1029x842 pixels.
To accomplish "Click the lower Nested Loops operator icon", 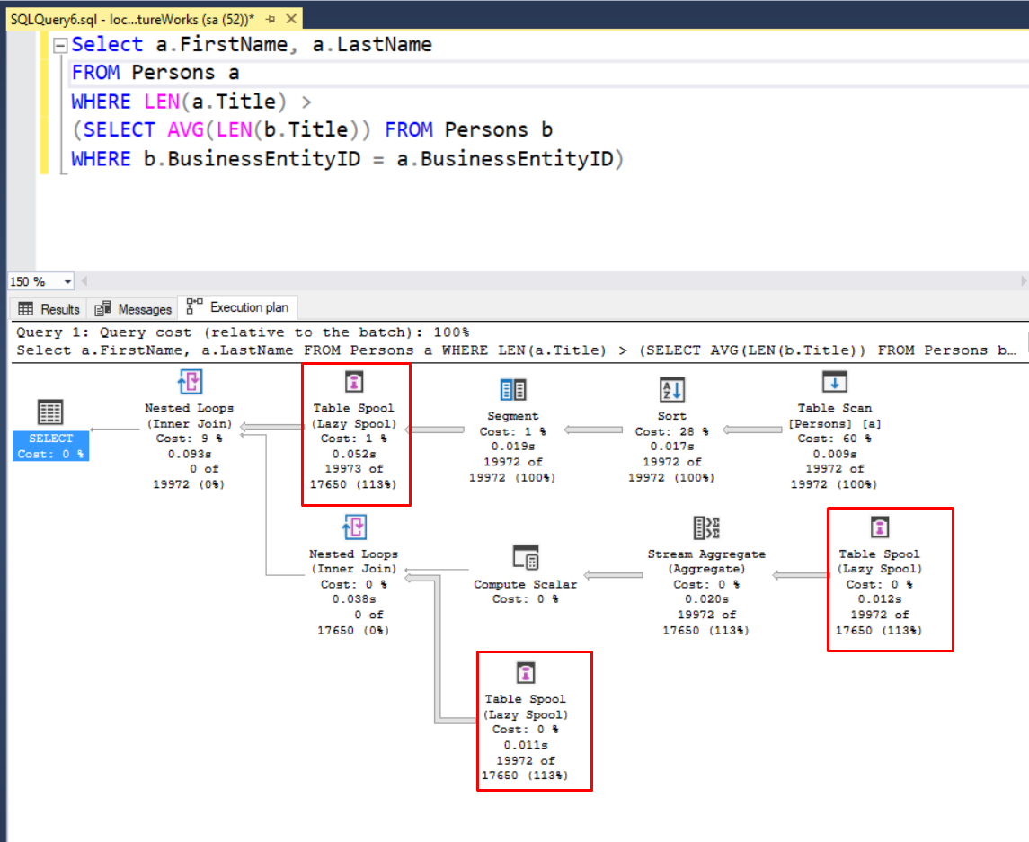I will pos(353,527).
